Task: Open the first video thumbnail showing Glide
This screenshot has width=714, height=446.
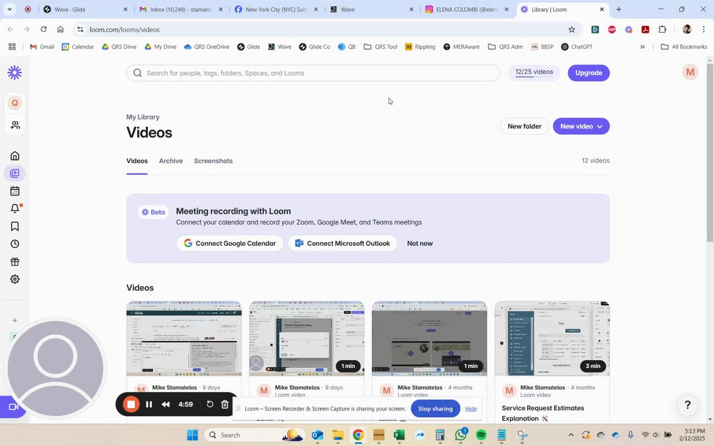Action: click(184, 338)
